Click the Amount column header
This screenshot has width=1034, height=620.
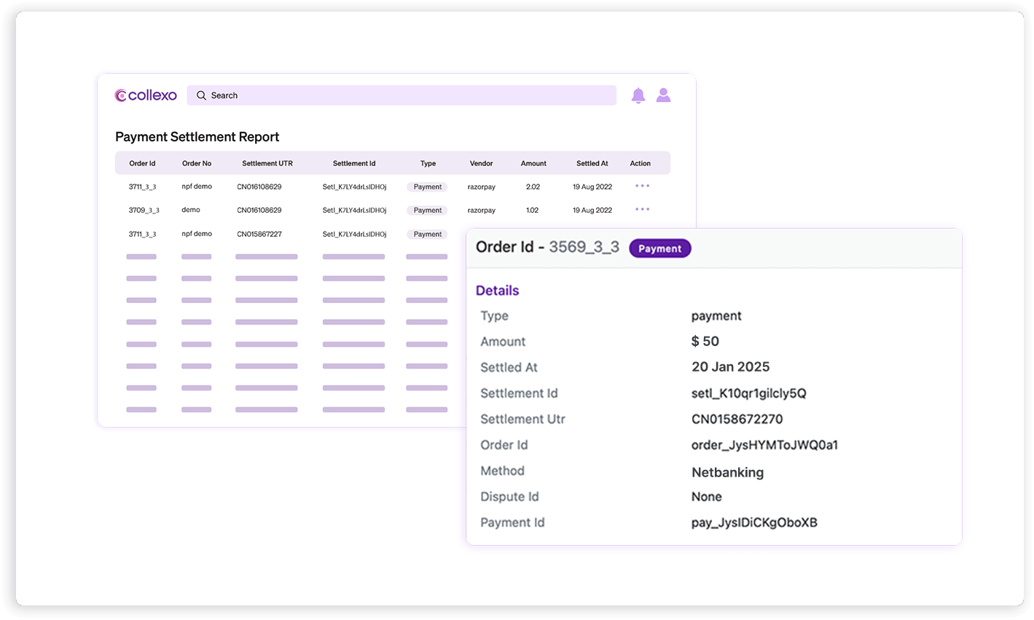pyautogui.click(x=533, y=163)
